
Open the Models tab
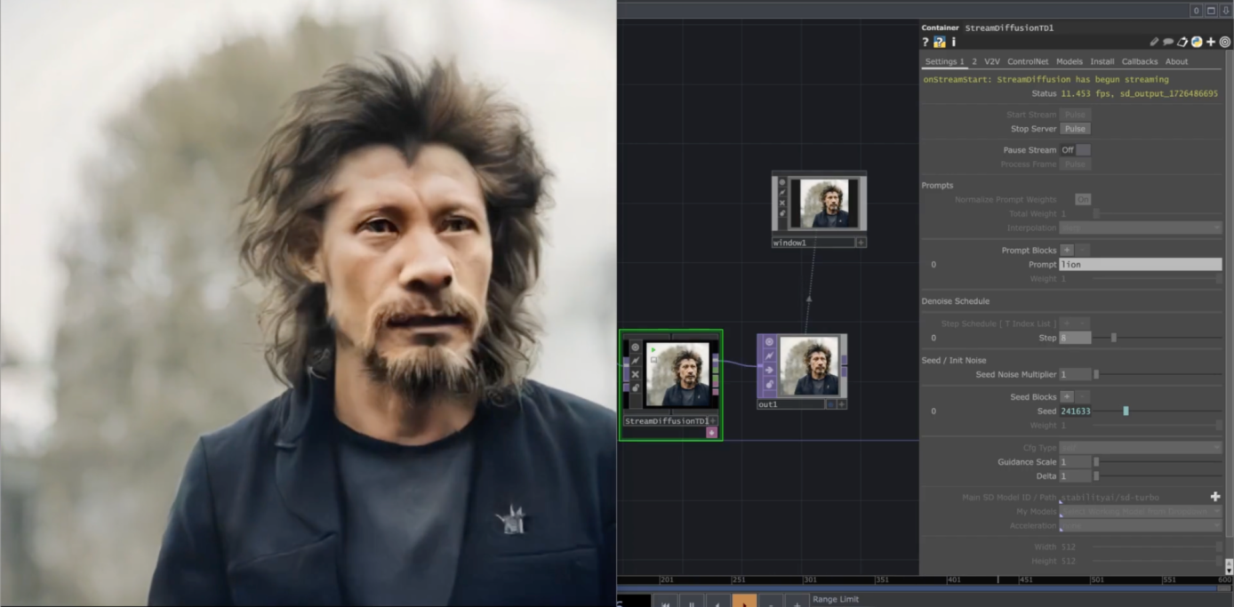pos(1070,61)
